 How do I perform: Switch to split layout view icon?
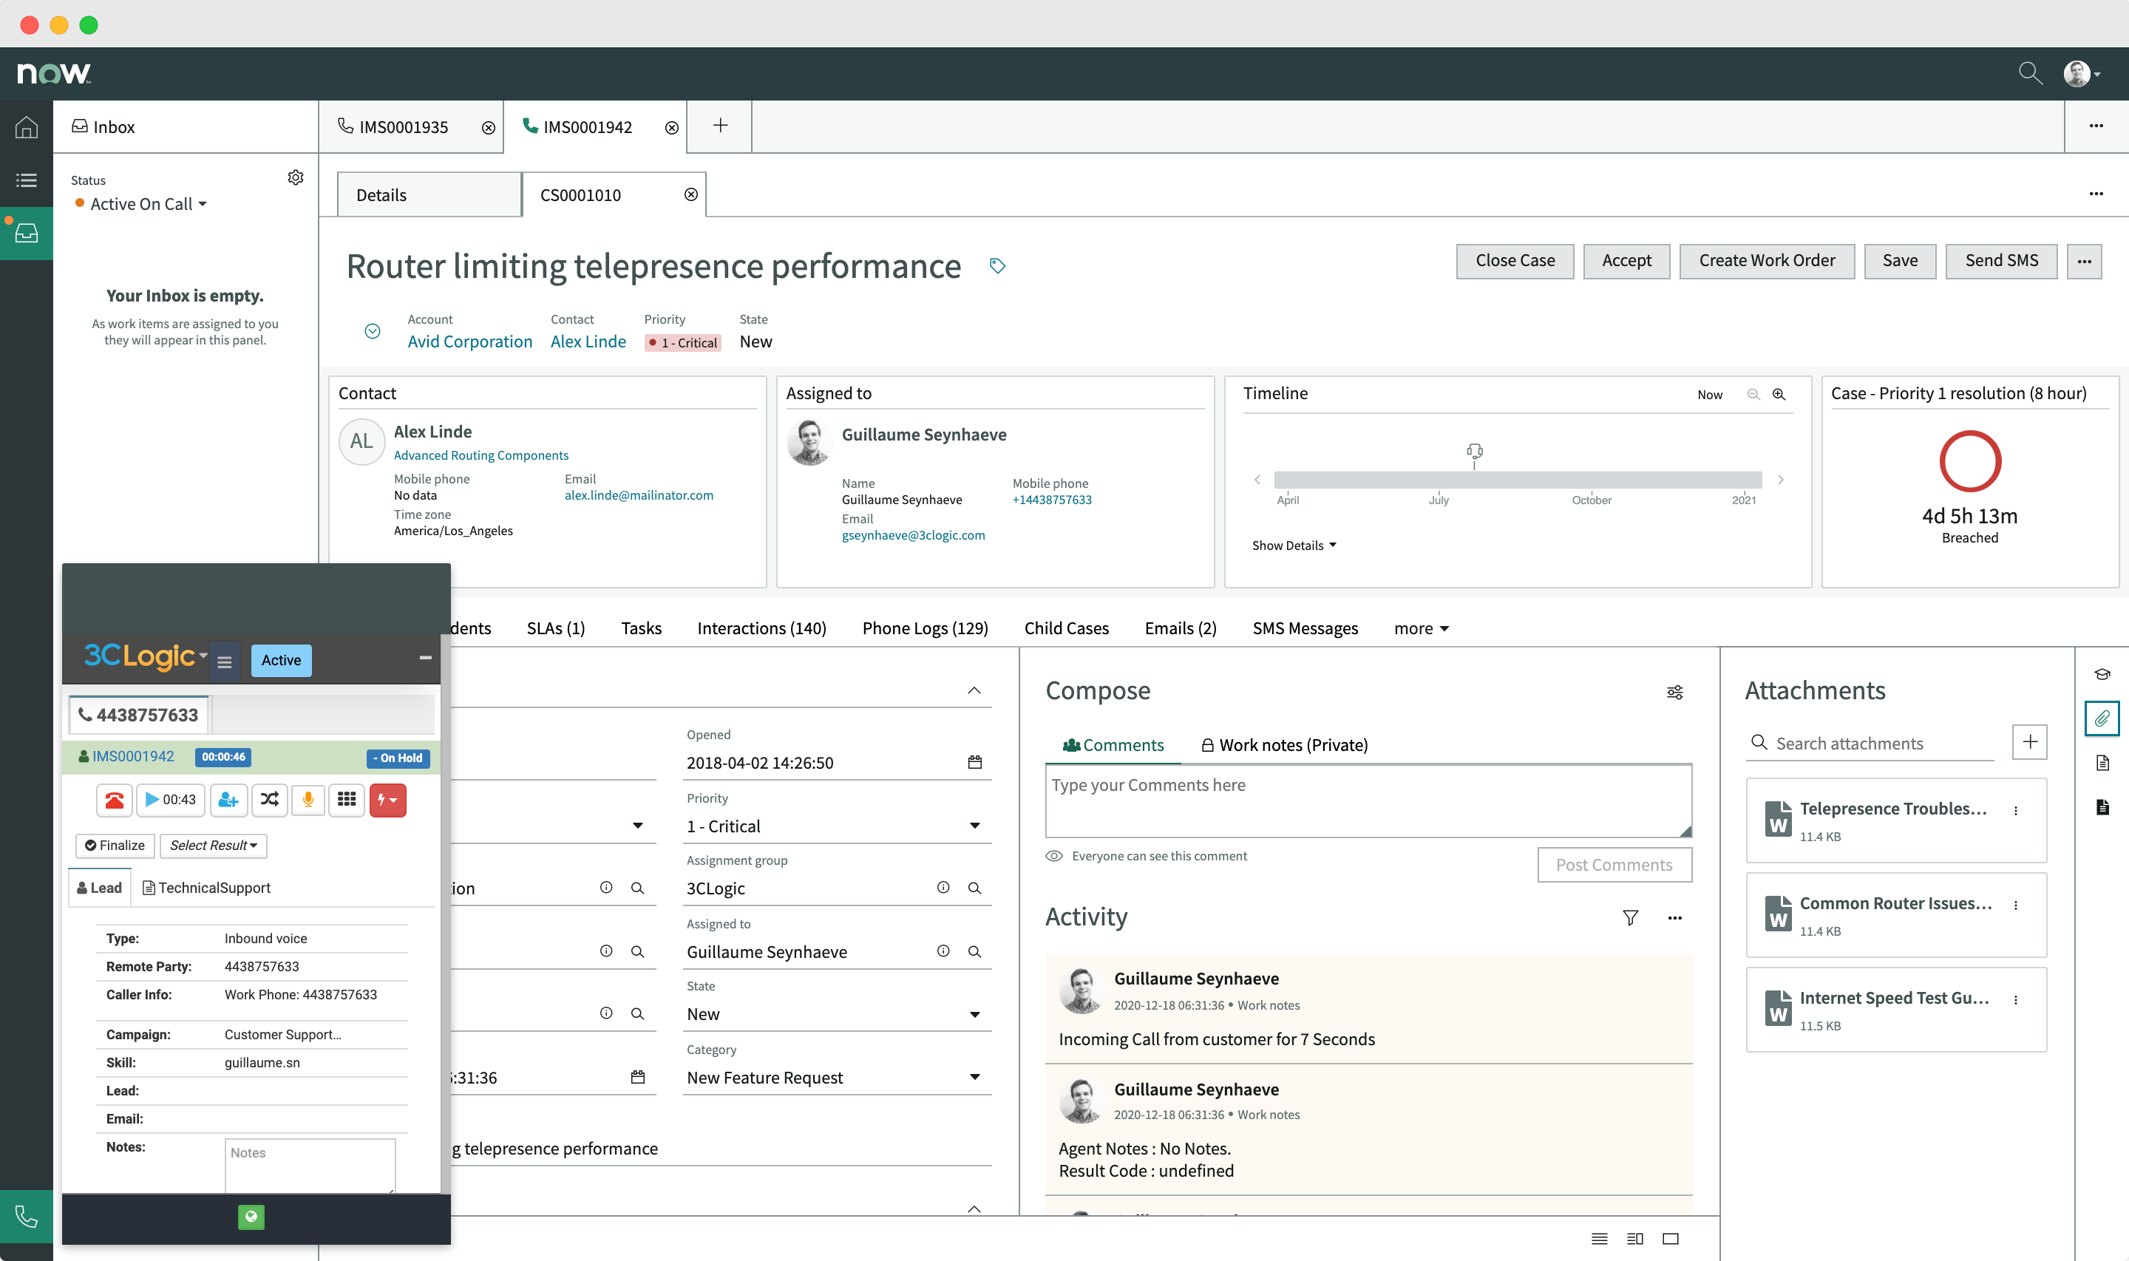[1634, 1239]
